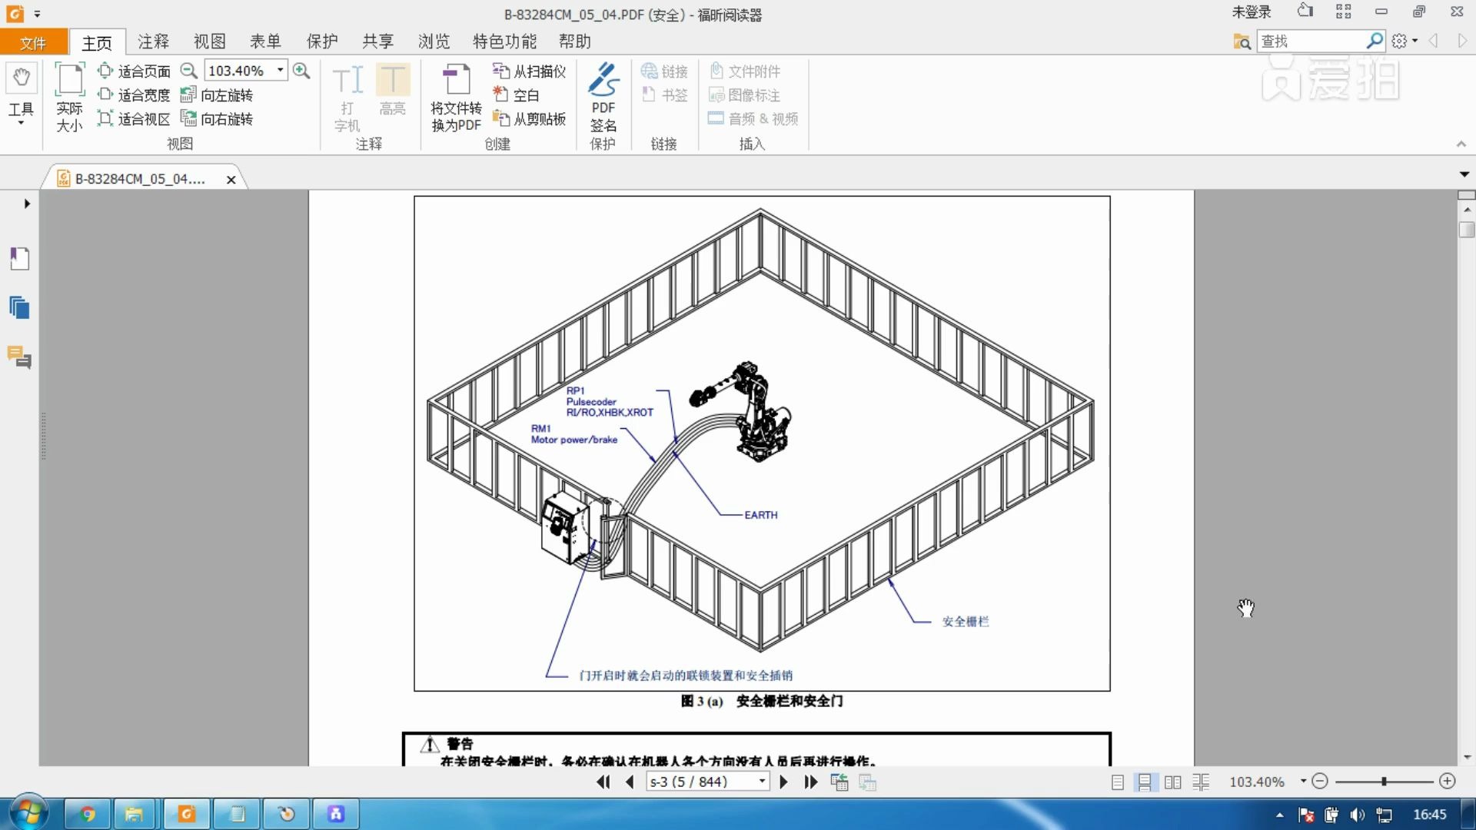Open PDF Sign (PDF签名) tool
The height and width of the screenshot is (830, 1476).
[603, 98]
